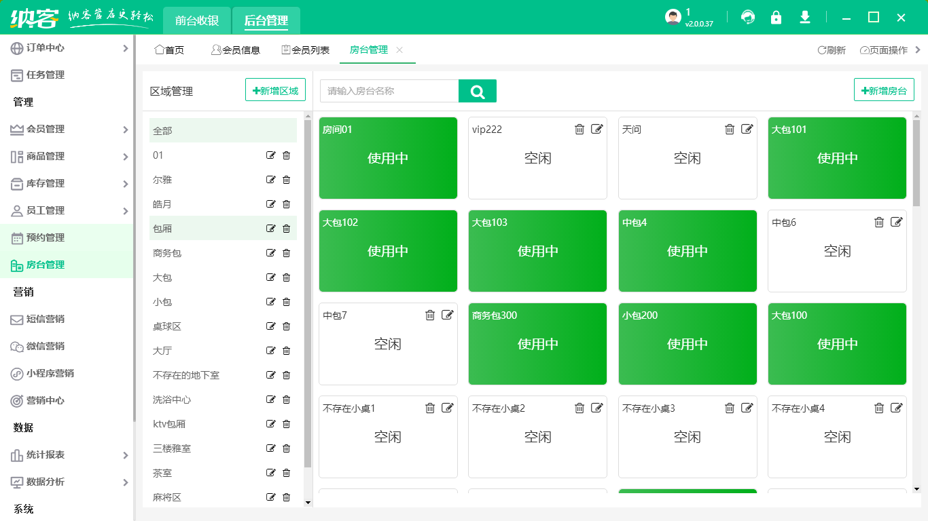Open the 页面操作 dropdown
This screenshot has width=928, height=521.
[x=884, y=50]
